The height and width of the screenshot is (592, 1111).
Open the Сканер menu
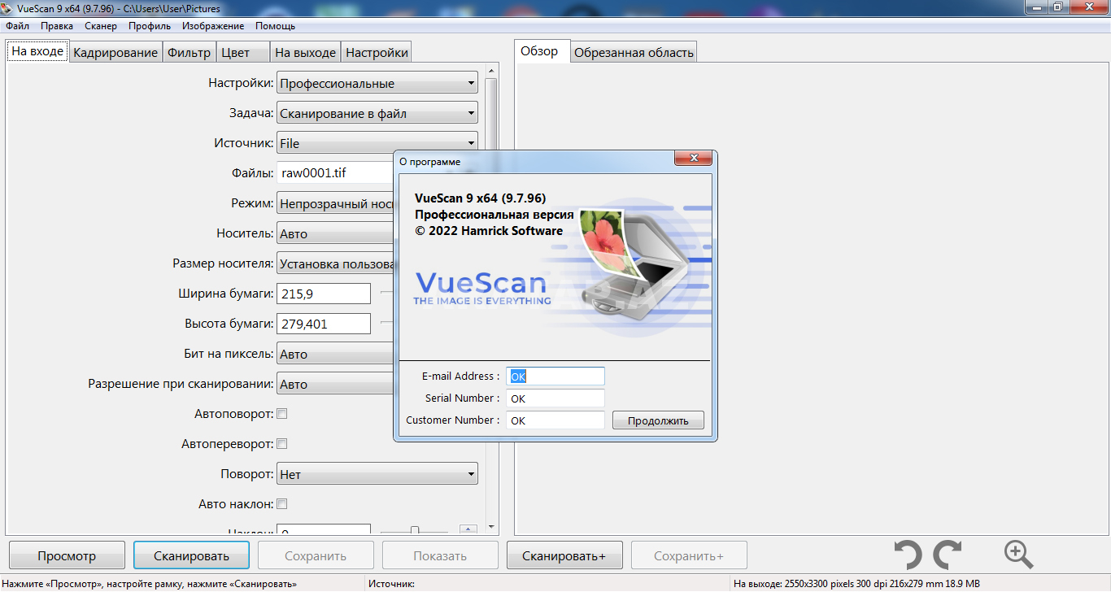coord(101,26)
